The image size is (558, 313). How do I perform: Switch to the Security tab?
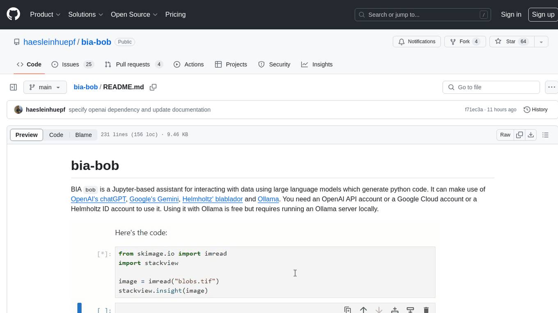pos(274,64)
